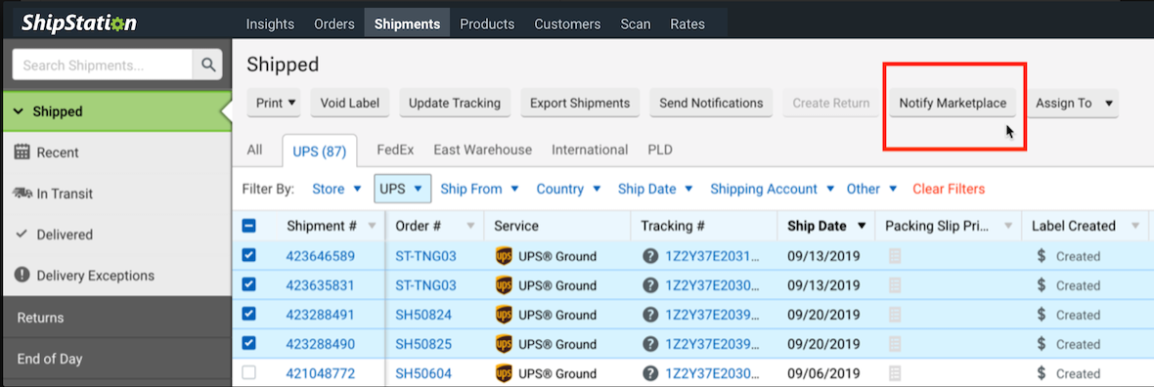Screen dimensions: 1154x387
Task: Click the search magnifier icon
Action: point(207,64)
